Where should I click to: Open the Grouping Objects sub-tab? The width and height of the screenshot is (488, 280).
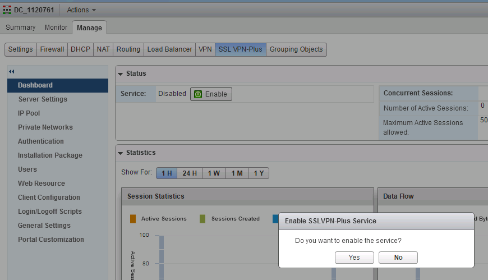(296, 49)
